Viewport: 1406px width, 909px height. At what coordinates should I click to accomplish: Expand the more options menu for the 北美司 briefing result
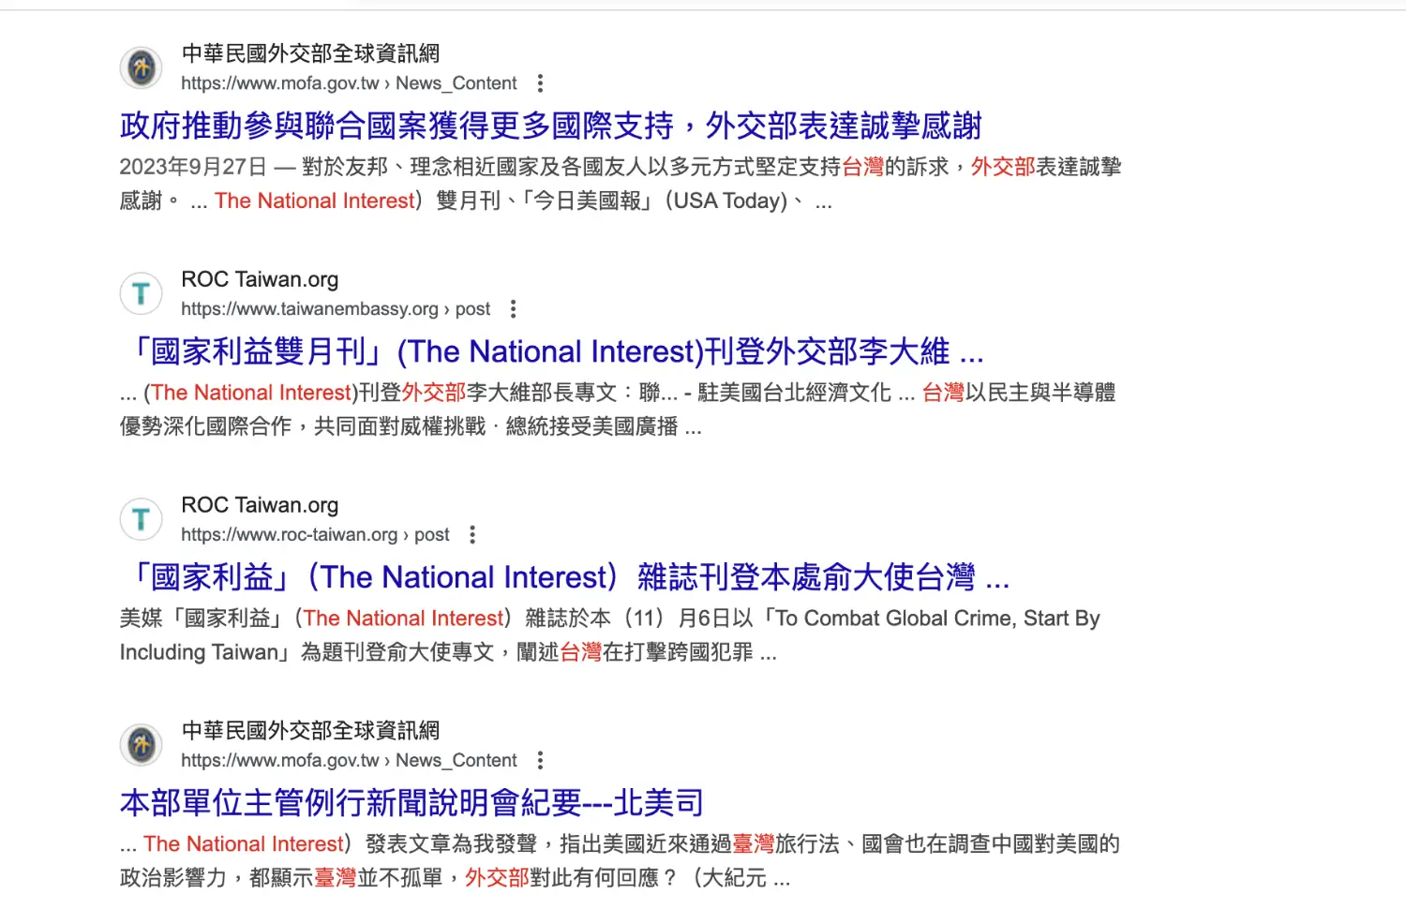click(x=540, y=761)
